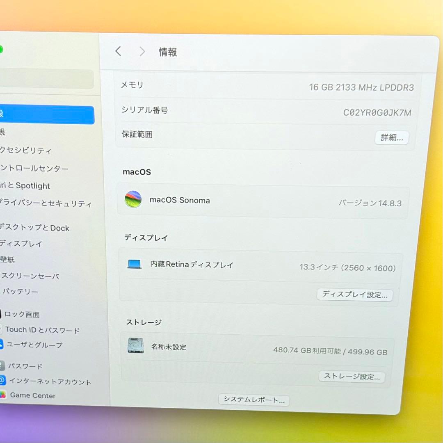
Task: Open ストレージ設定... button
Action: (x=352, y=376)
